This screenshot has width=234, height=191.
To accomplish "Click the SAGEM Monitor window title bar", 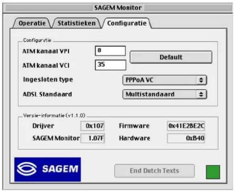I will (118, 7).
